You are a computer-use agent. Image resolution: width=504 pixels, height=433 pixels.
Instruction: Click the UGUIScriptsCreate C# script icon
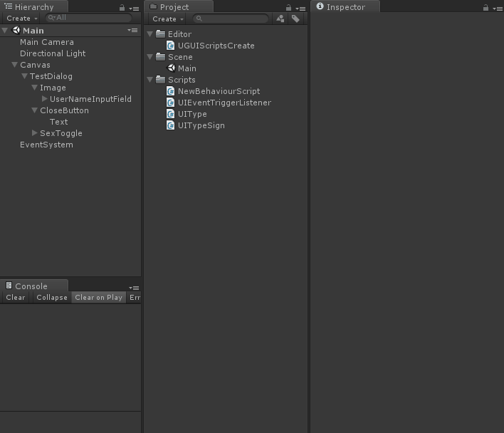tap(171, 46)
